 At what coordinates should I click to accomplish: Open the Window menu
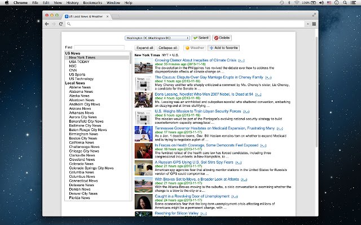tap(113, 3)
